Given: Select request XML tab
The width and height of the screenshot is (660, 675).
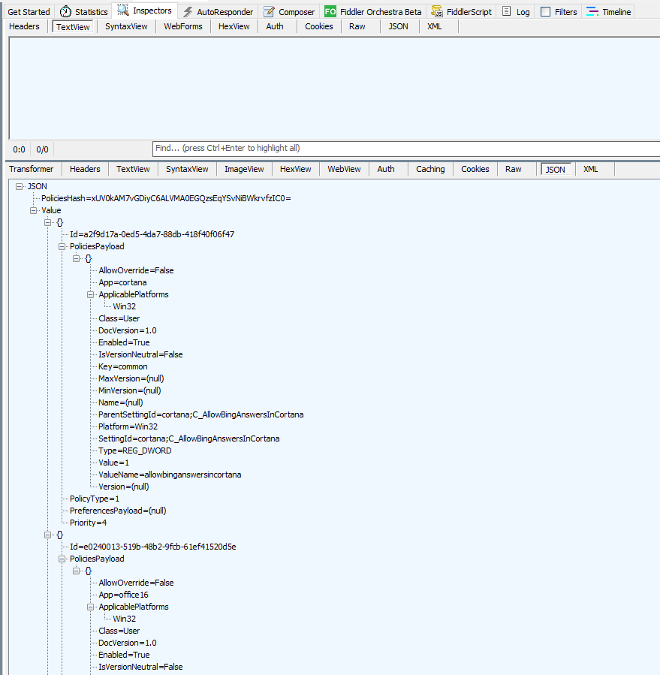Looking at the screenshot, I should (x=435, y=27).
